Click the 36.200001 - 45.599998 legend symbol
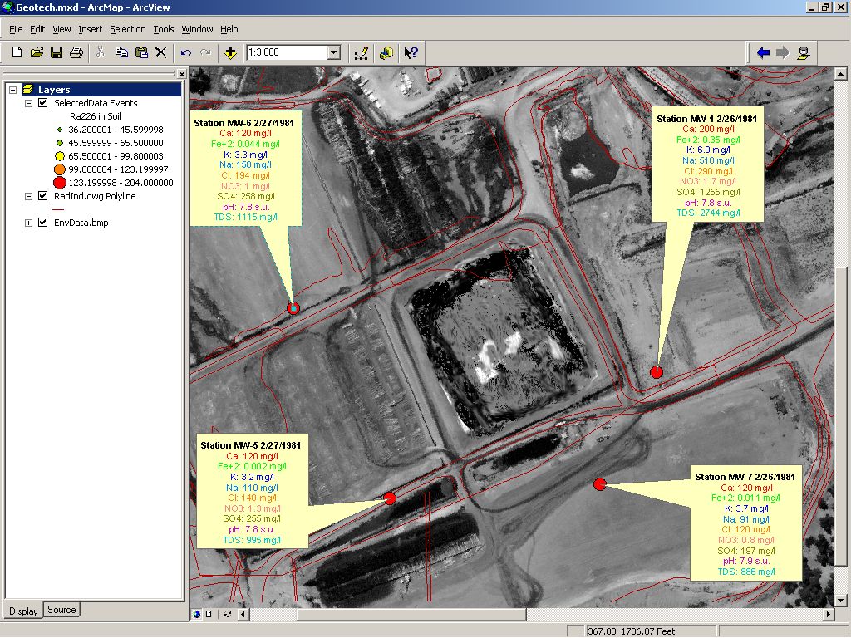Screen dimensions: 851x638 (60, 130)
